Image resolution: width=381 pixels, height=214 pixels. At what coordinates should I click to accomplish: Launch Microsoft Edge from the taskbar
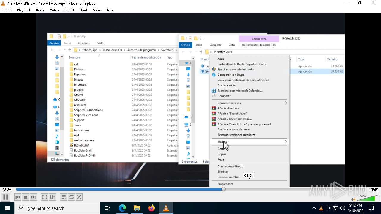[x=122, y=208]
